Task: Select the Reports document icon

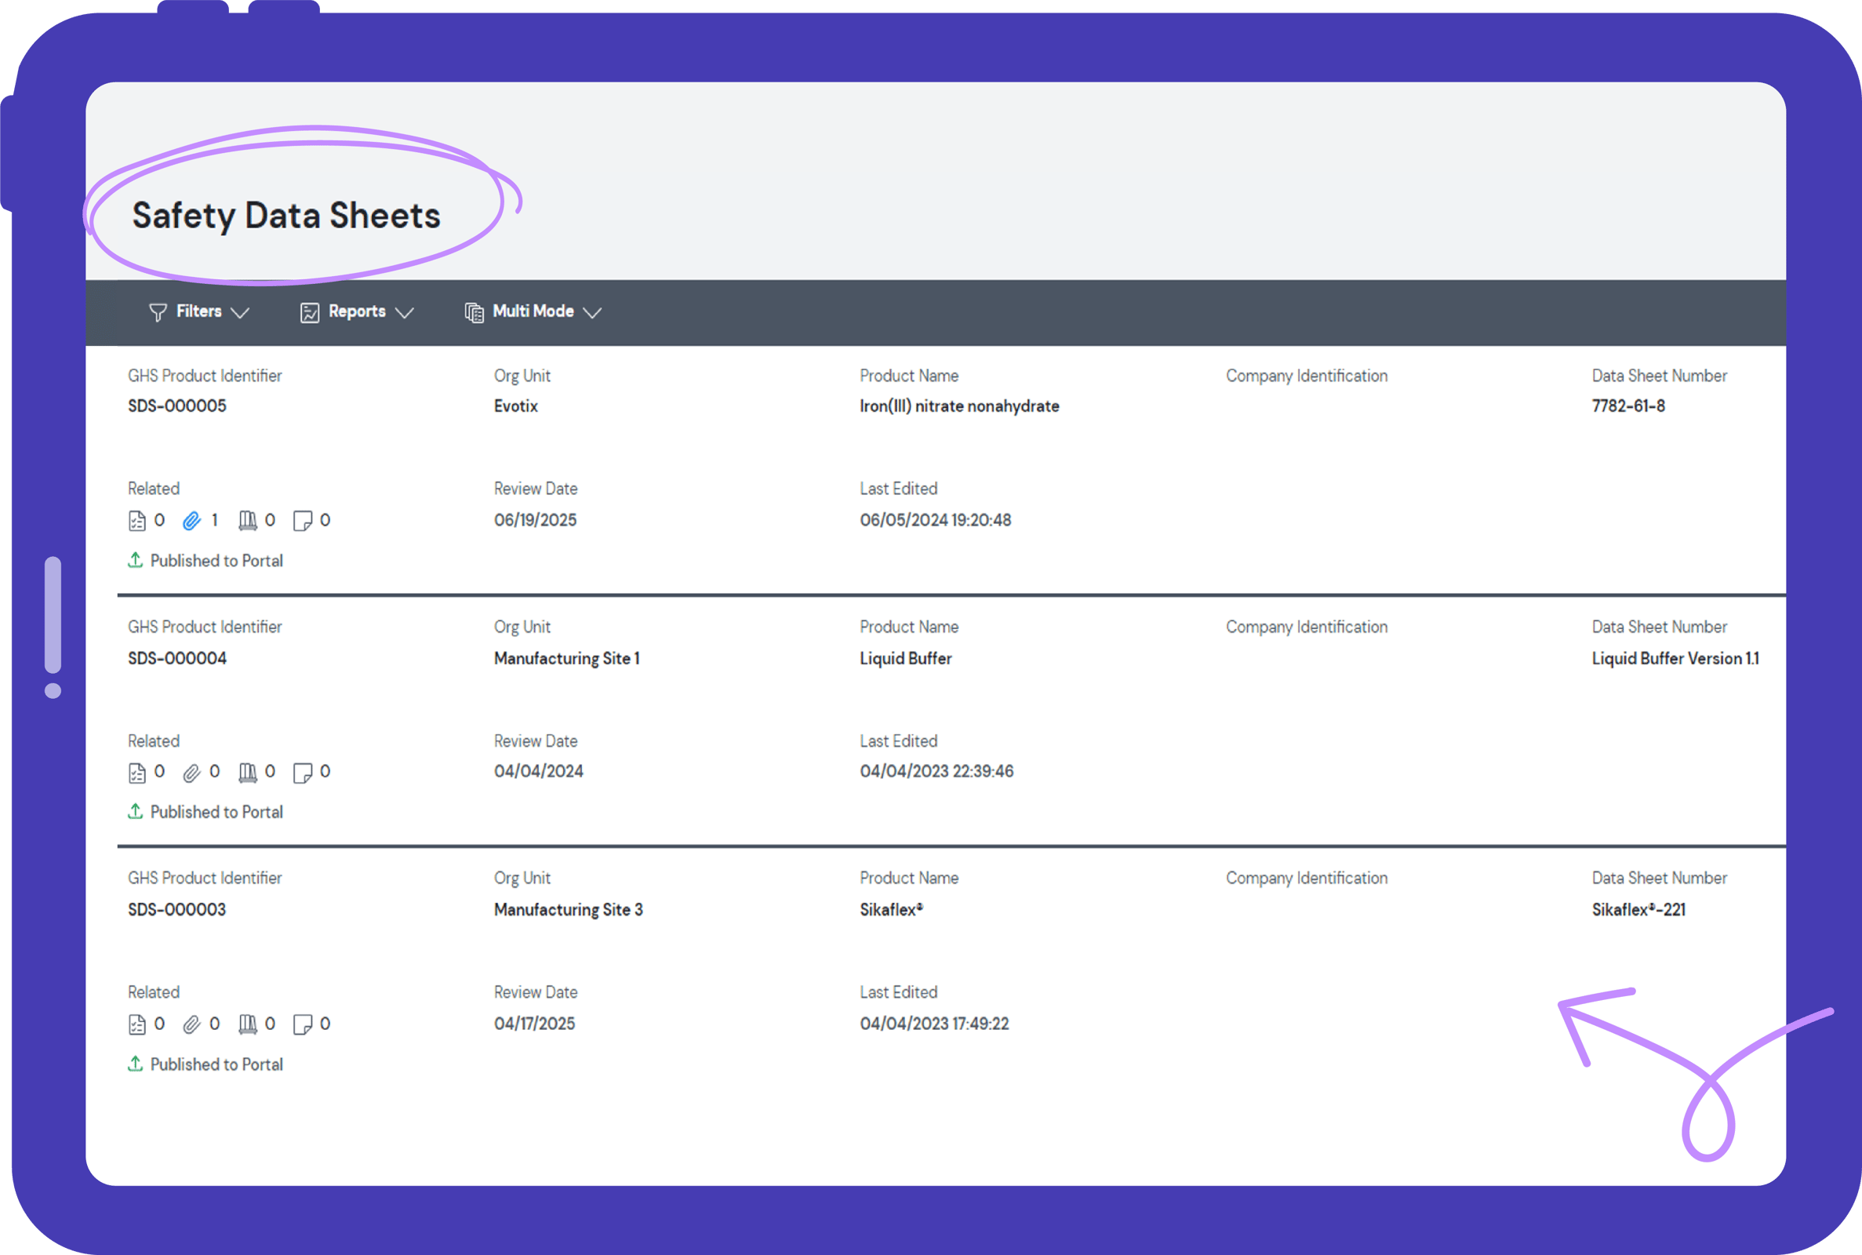Action: [x=311, y=312]
